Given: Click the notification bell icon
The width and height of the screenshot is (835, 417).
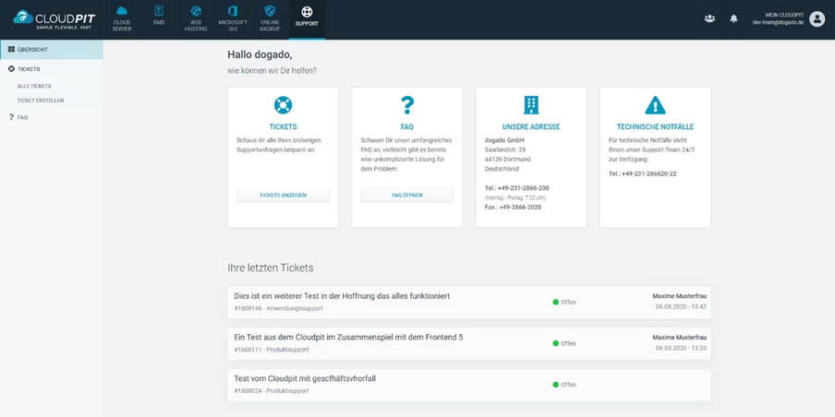Looking at the screenshot, I should (734, 18).
